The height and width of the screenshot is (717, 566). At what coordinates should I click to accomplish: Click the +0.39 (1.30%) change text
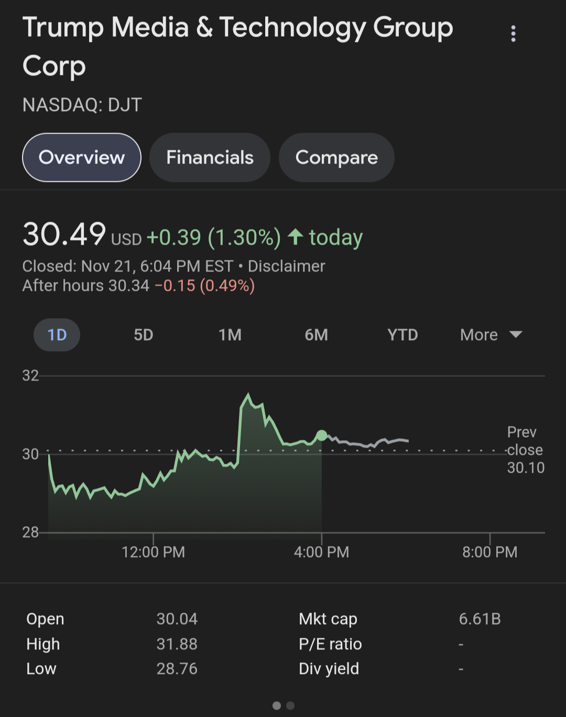click(x=214, y=237)
